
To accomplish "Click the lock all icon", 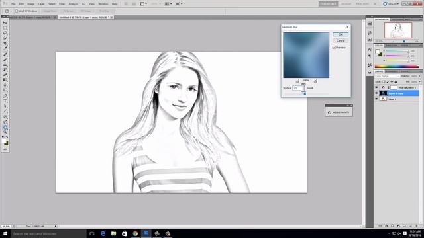I will point(396,82).
